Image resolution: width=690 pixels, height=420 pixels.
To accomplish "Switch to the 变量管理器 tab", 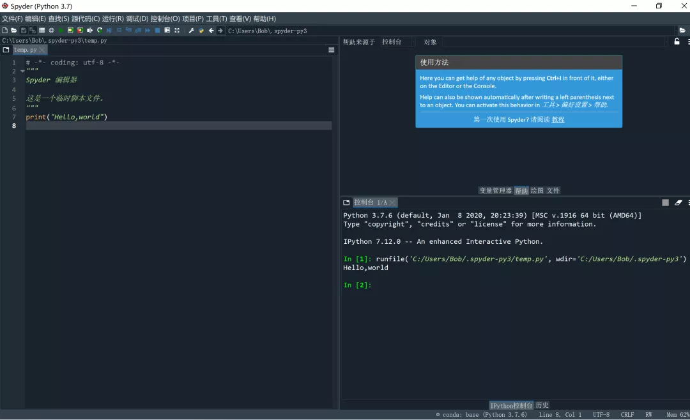I will (x=495, y=191).
